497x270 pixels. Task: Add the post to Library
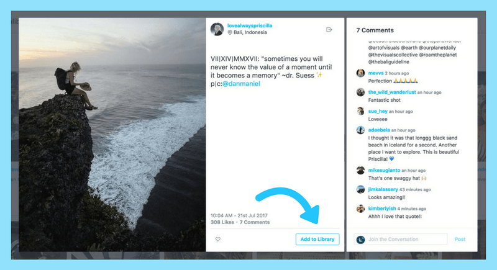pos(317,240)
